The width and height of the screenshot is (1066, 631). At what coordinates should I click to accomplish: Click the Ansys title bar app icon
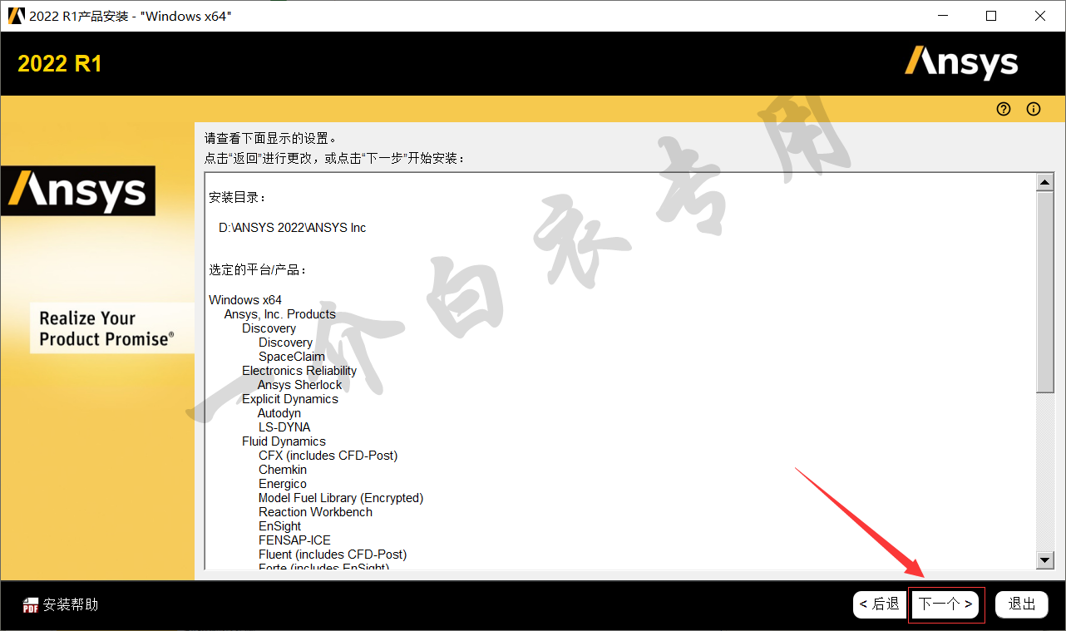pyautogui.click(x=17, y=16)
